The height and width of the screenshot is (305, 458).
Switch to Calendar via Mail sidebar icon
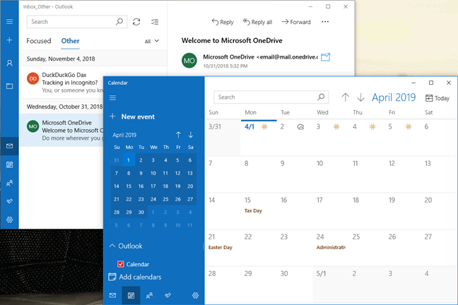click(9, 165)
